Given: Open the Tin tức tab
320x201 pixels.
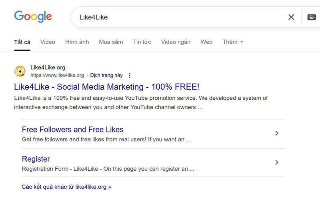Looking at the screenshot, I should click(x=142, y=42).
